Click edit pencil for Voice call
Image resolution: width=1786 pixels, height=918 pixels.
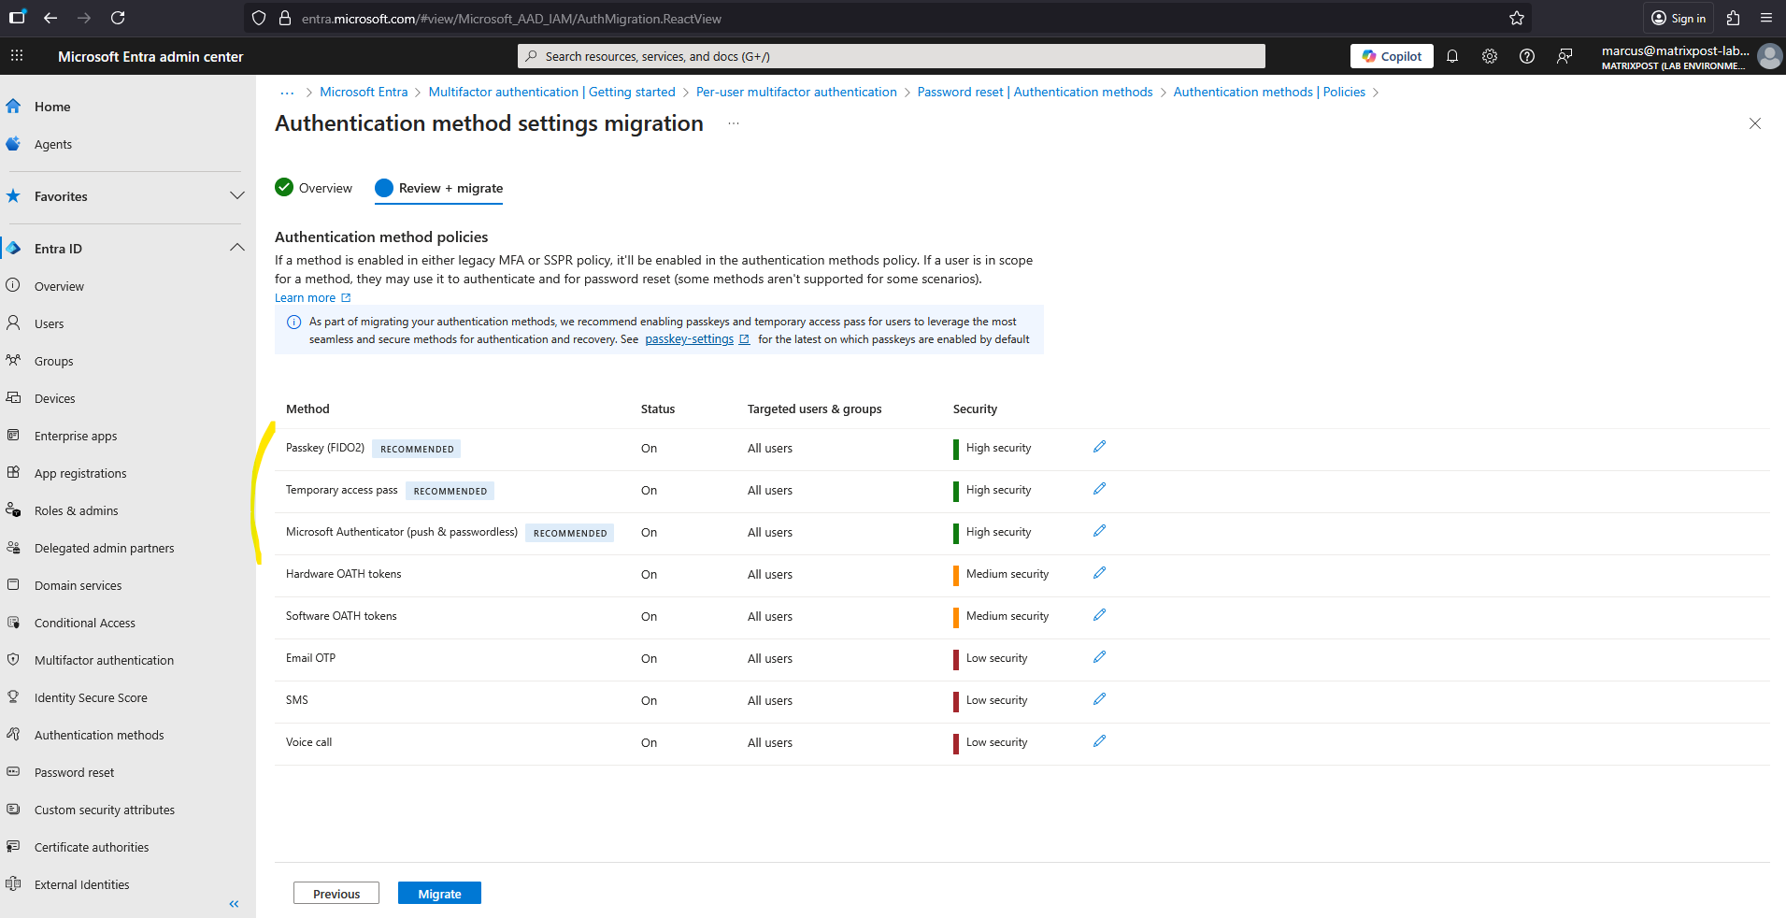coord(1099,741)
